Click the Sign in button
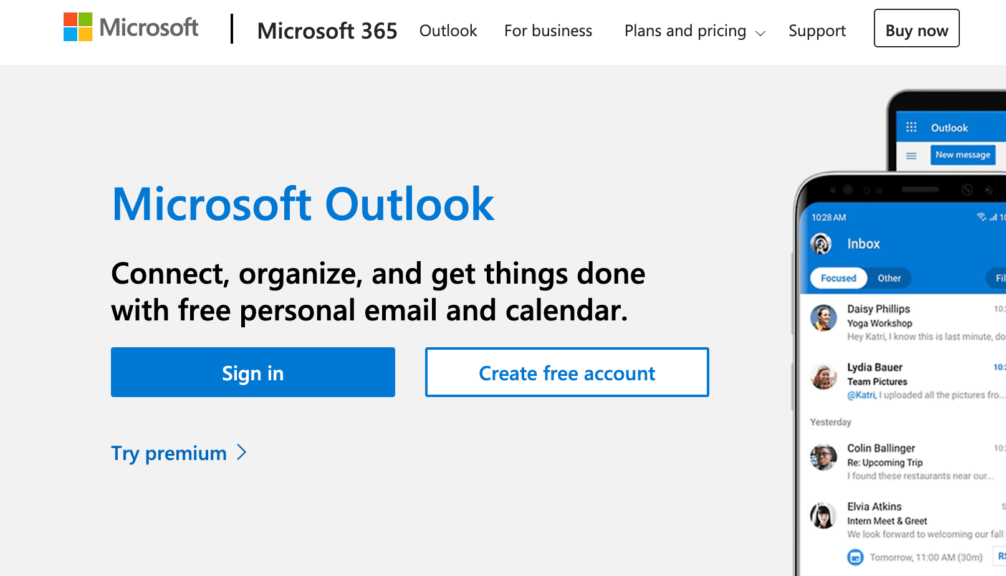Image resolution: width=1006 pixels, height=576 pixels. [253, 372]
